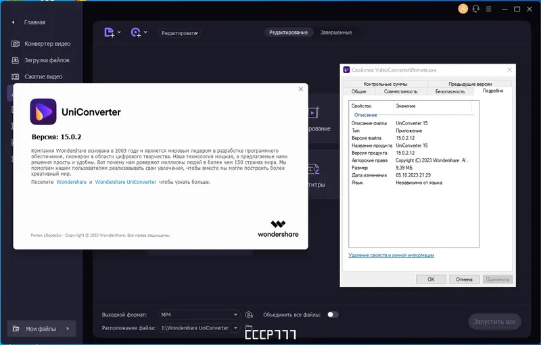Click the Отмена button

464,279
